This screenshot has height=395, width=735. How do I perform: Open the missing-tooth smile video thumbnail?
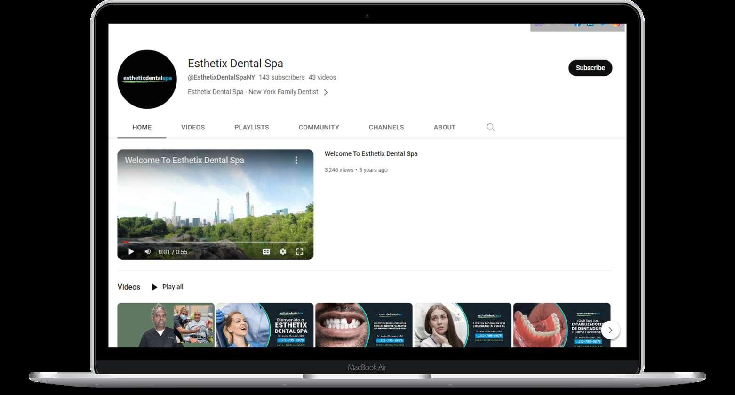click(364, 325)
